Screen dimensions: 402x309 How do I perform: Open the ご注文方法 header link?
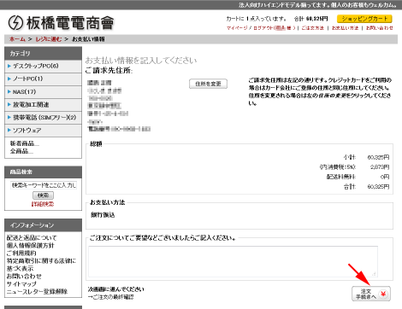point(313,28)
